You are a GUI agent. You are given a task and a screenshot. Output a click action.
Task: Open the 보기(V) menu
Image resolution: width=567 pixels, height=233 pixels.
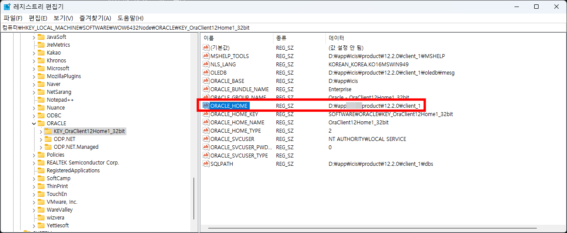click(x=63, y=18)
